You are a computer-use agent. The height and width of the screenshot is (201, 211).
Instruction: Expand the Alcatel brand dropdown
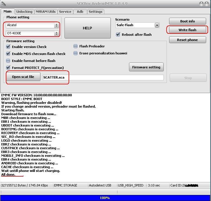[56, 25]
